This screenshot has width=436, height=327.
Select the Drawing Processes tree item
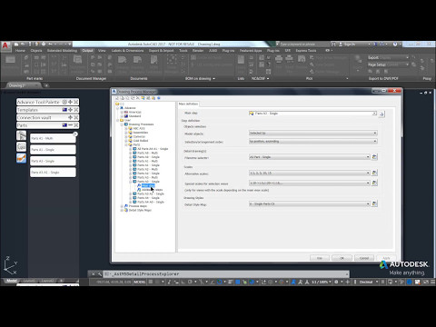tap(141, 124)
